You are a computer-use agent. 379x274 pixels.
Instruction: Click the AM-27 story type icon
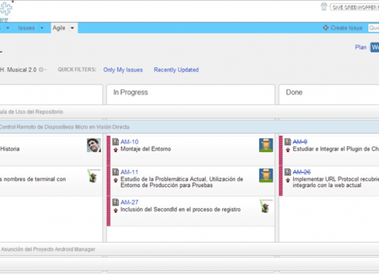pyautogui.click(x=116, y=202)
